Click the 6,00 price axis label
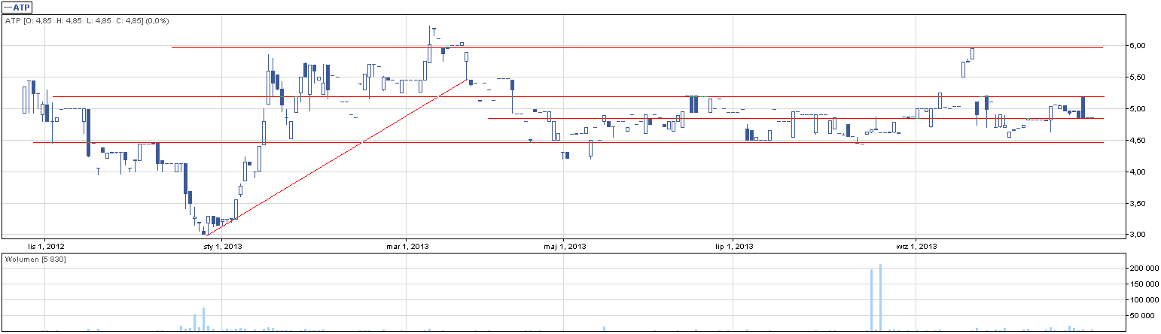 tap(1138, 46)
